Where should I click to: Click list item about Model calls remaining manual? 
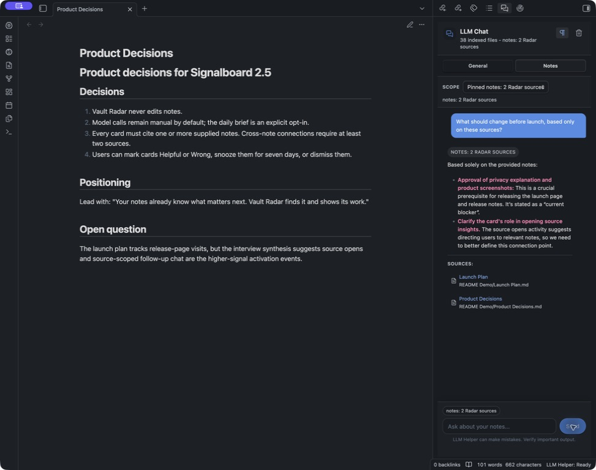click(x=200, y=122)
